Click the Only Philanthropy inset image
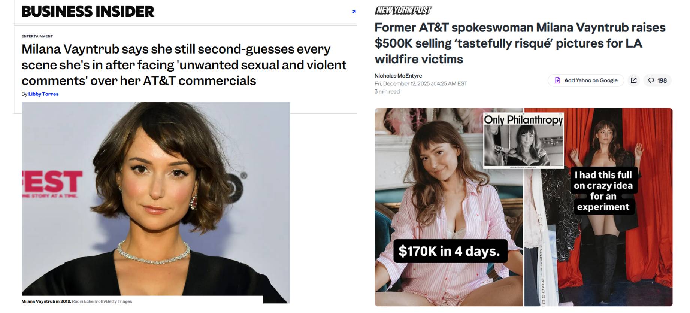690x313 pixels. pos(524,140)
